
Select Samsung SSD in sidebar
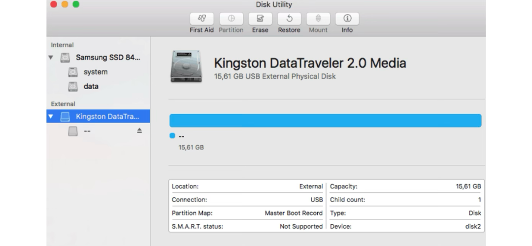pos(107,58)
